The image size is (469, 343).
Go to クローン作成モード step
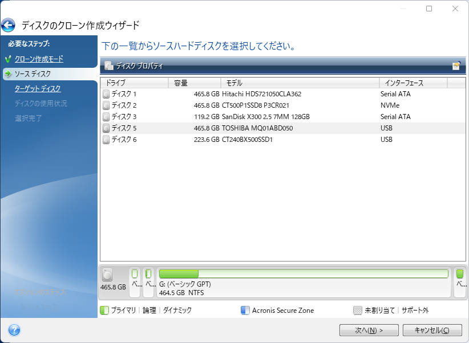39,59
